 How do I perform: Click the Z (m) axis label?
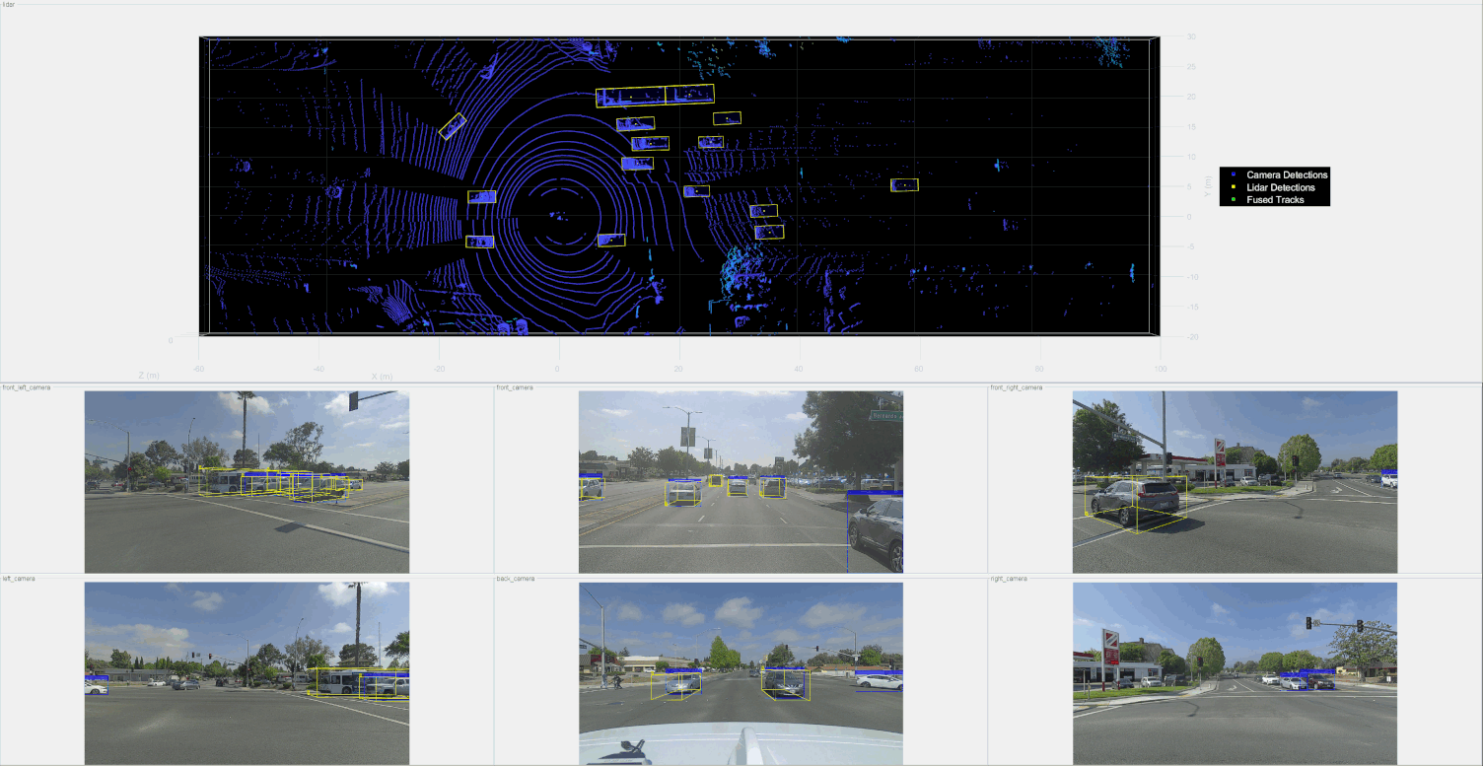tap(148, 375)
